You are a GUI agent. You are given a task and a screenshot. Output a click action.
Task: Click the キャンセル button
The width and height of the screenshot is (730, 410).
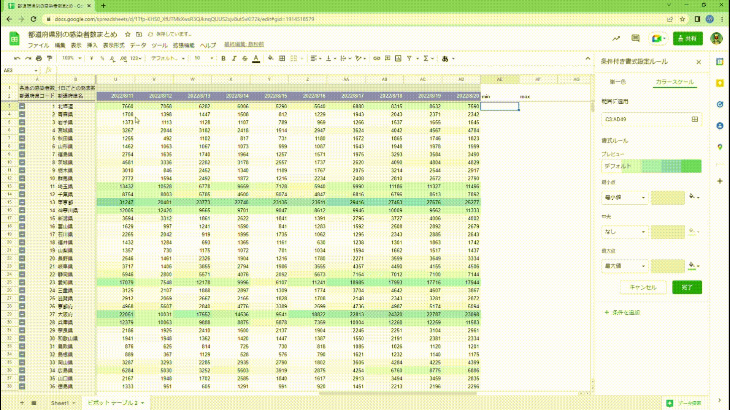tap(643, 287)
